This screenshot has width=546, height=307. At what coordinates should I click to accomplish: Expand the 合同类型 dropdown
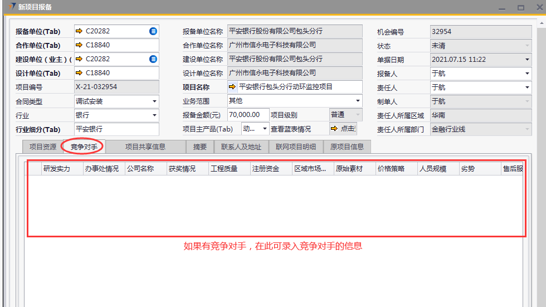154,101
